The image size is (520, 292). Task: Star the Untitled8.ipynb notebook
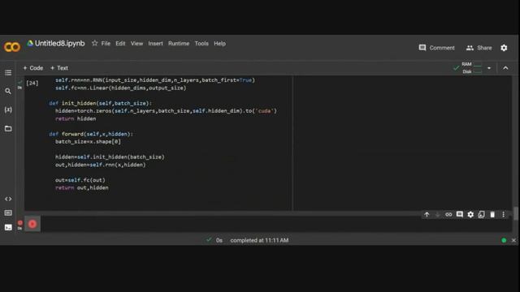[94, 43]
